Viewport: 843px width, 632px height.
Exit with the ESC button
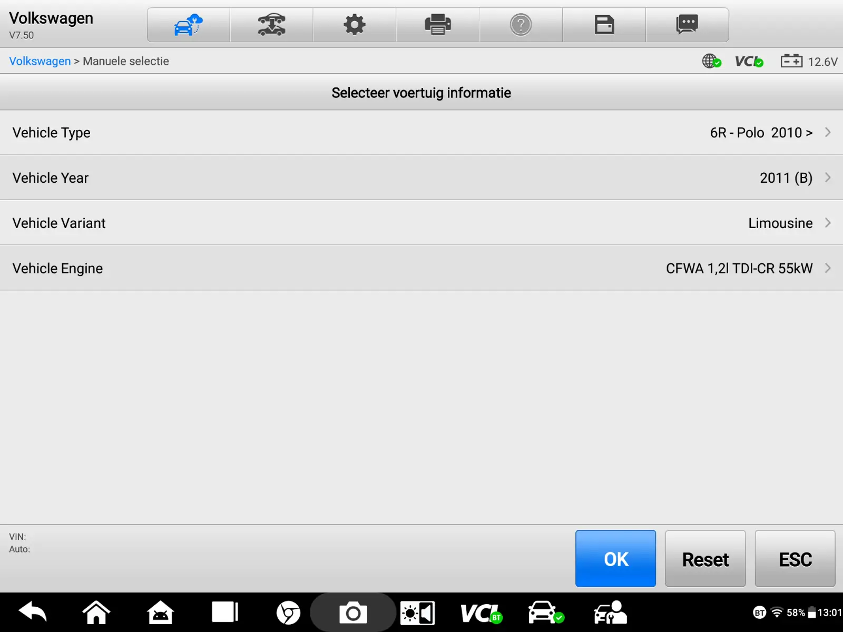tap(795, 559)
